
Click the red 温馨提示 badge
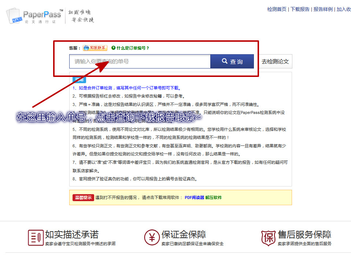[x=83, y=197]
